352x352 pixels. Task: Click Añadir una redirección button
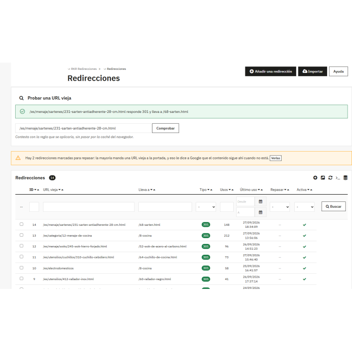270,71
